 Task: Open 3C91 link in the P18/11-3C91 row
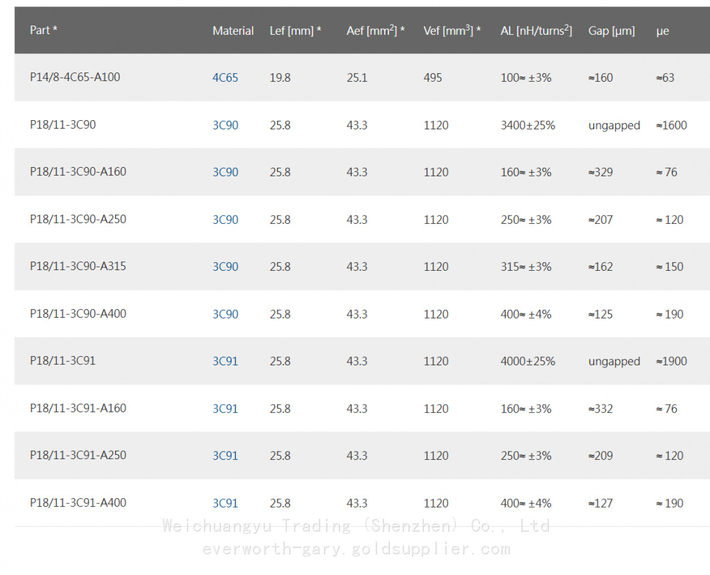pyautogui.click(x=225, y=361)
